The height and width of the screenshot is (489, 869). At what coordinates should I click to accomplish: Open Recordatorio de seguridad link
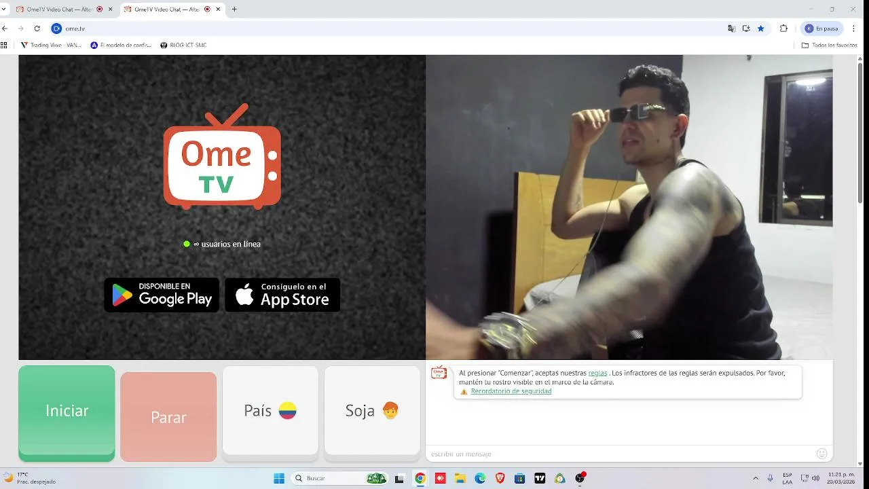coord(511,391)
